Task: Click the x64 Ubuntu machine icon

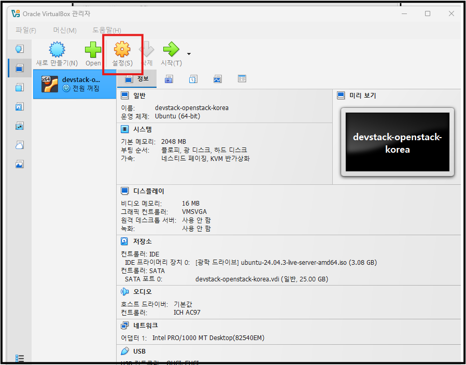Action: [x=50, y=84]
